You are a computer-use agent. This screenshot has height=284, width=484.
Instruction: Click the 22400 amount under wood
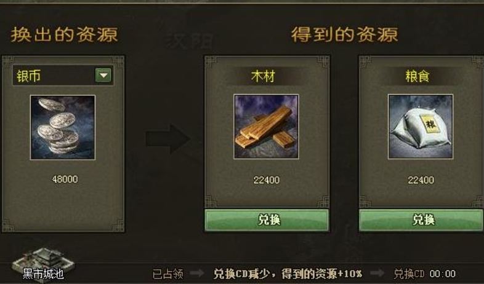[x=267, y=180]
